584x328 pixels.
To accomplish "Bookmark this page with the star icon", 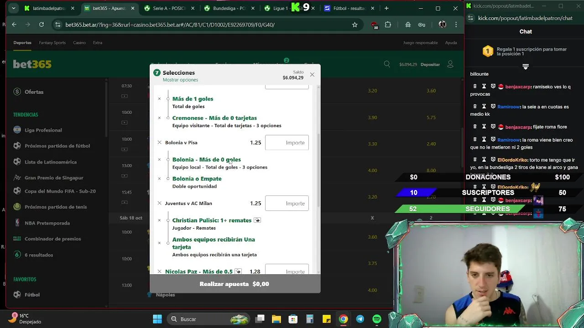I will click(x=355, y=25).
